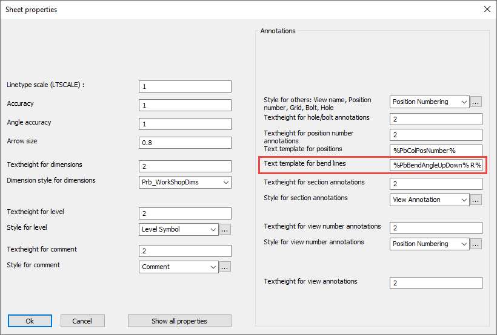Screen dimensions: 497x335
Task: Click the Angle accuracy input box
Action: [185, 124]
